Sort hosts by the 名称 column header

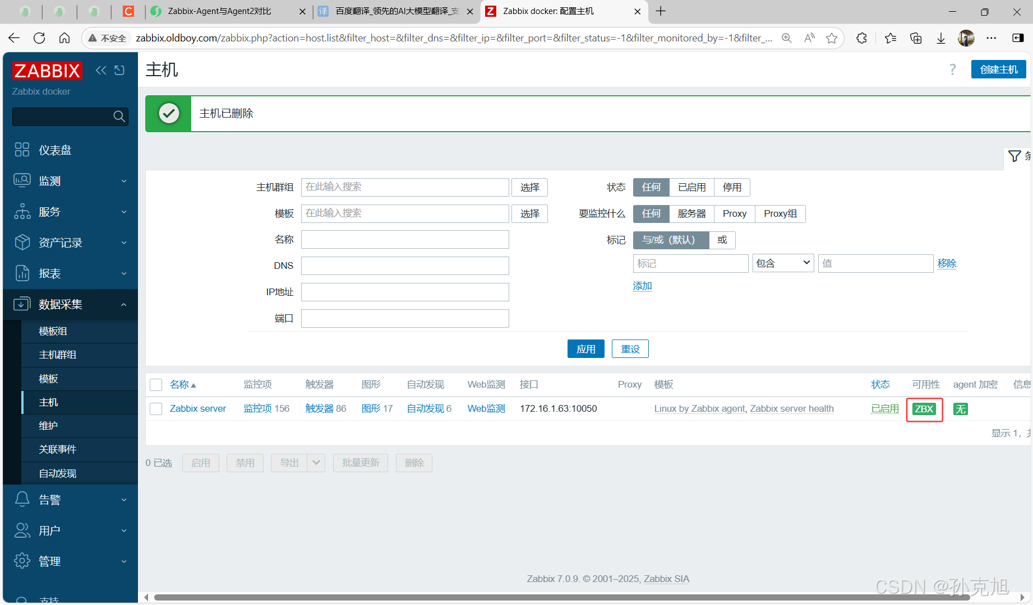pyautogui.click(x=183, y=384)
